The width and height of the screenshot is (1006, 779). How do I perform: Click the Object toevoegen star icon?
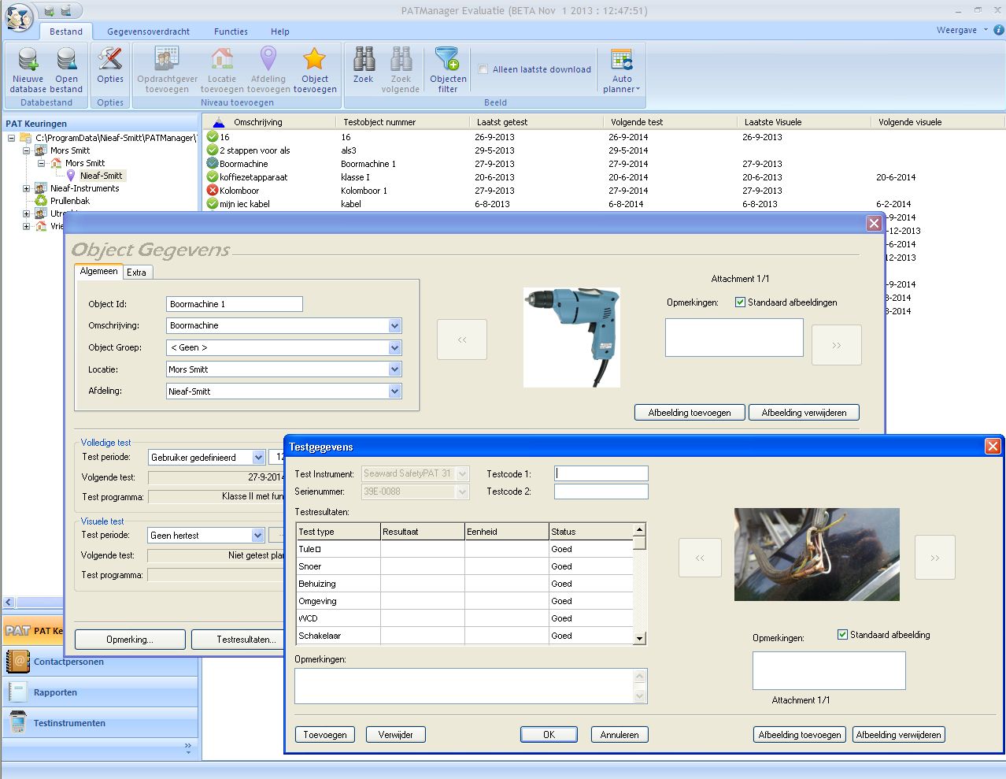click(x=314, y=60)
